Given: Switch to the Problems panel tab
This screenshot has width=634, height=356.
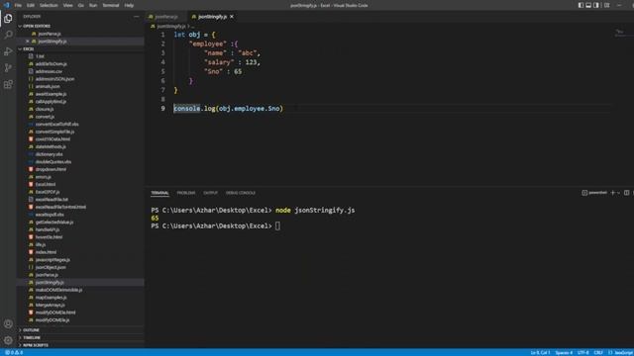Looking at the screenshot, I should tap(186, 193).
